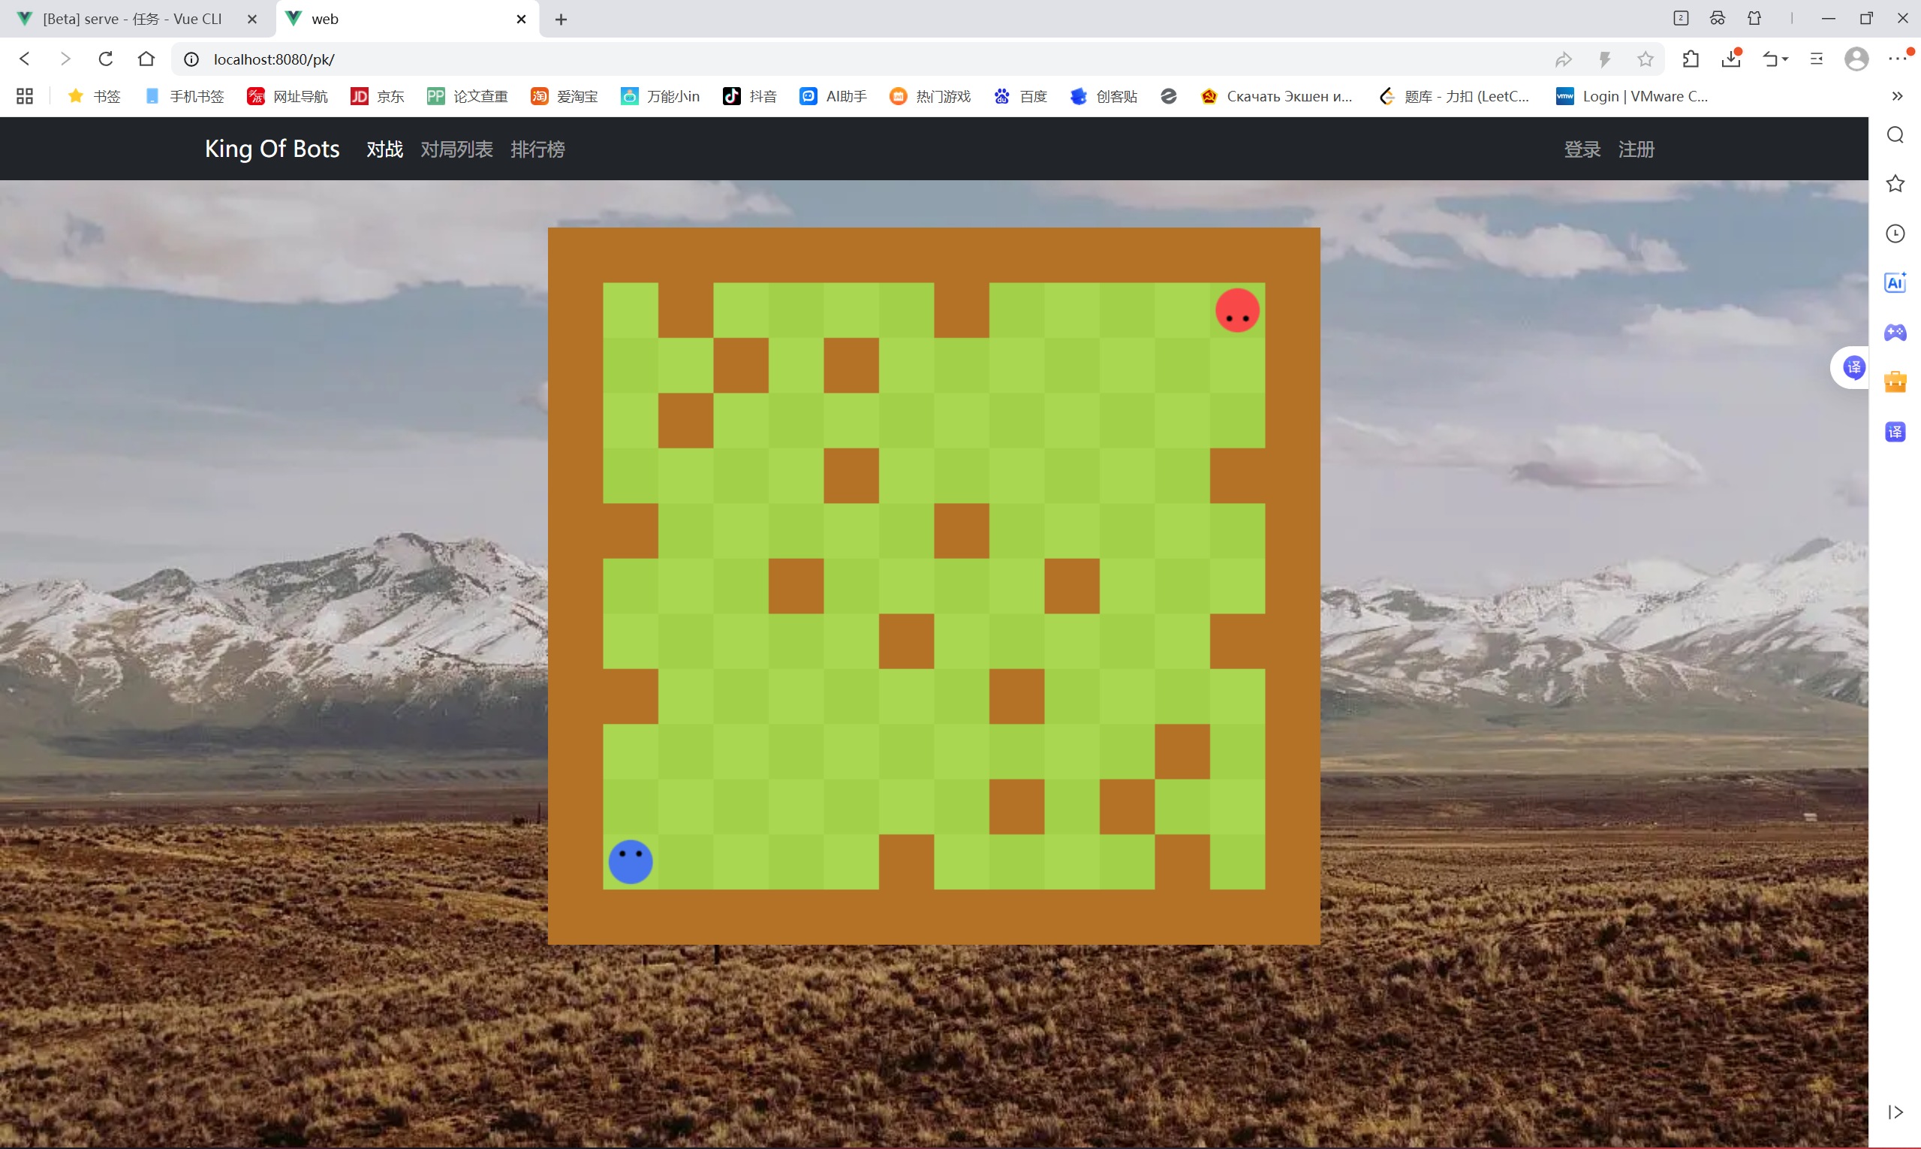Click the orange toolbox sidebar icon
1921x1149 pixels.
(1895, 381)
